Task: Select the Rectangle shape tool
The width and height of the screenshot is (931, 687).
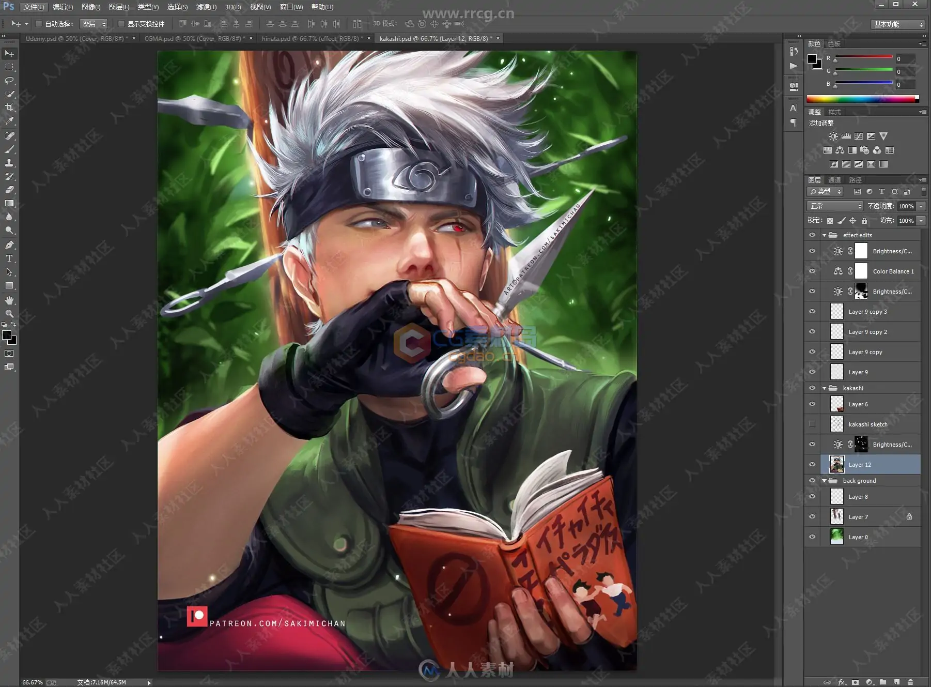Action: (x=9, y=285)
